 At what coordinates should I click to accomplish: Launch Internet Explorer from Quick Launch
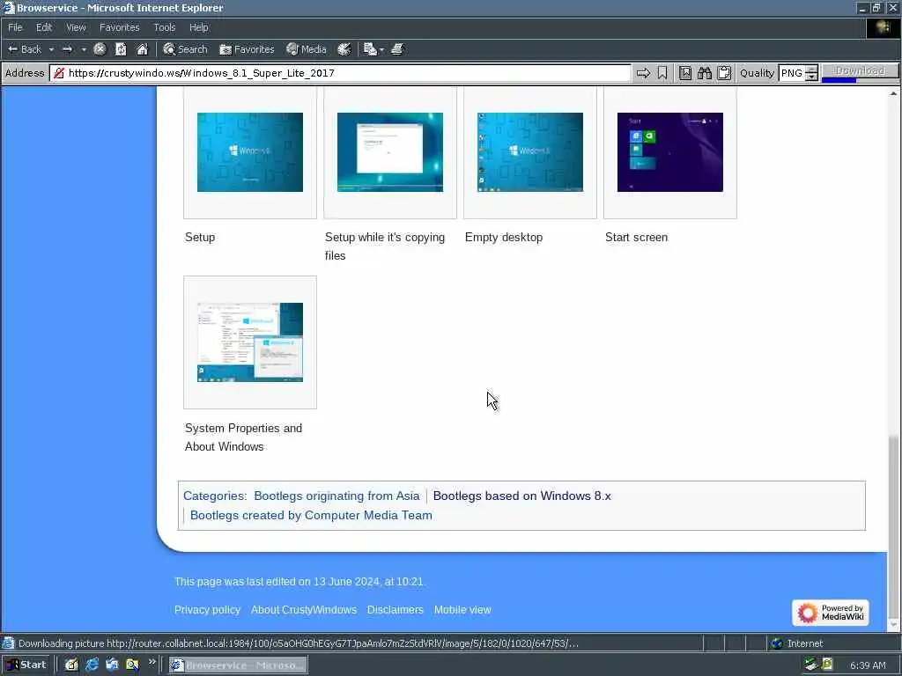[x=92, y=665]
